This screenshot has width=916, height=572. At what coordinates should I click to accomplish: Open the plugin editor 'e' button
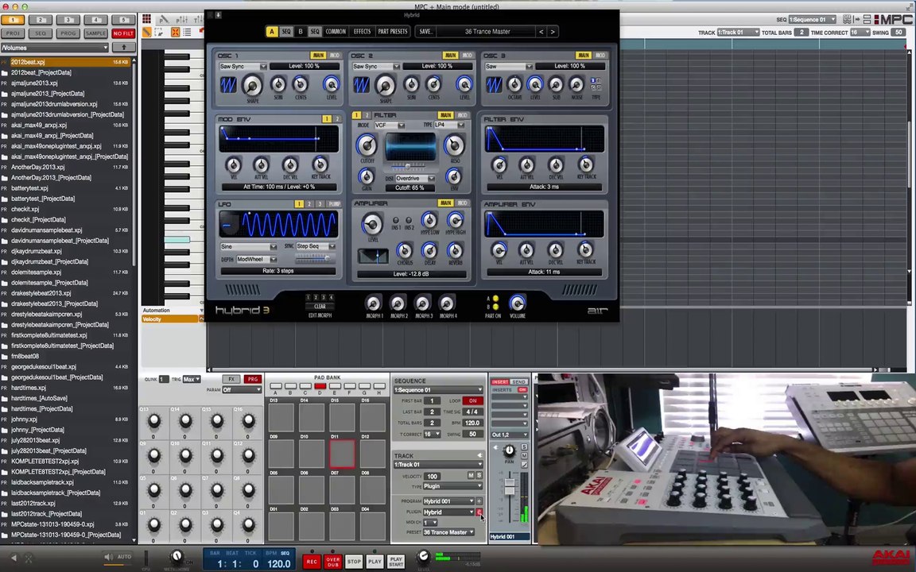[x=479, y=512]
